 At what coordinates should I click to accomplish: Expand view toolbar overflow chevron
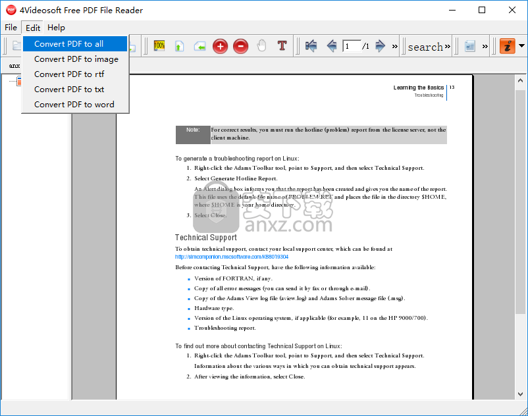coord(485,47)
